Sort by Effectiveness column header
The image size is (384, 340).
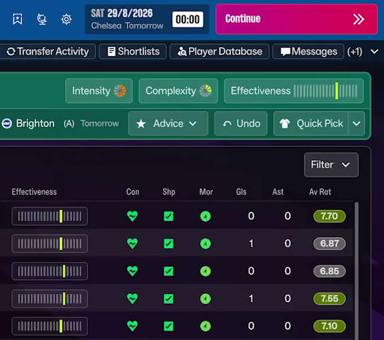tap(34, 192)
